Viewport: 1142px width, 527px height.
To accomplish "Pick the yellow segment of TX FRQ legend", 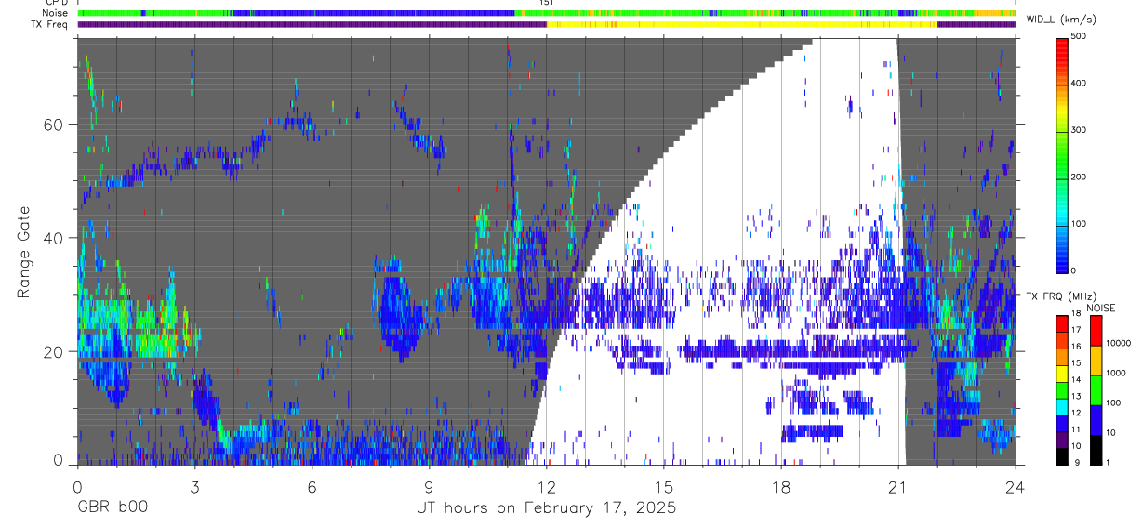I will [x=1061, y=374].
